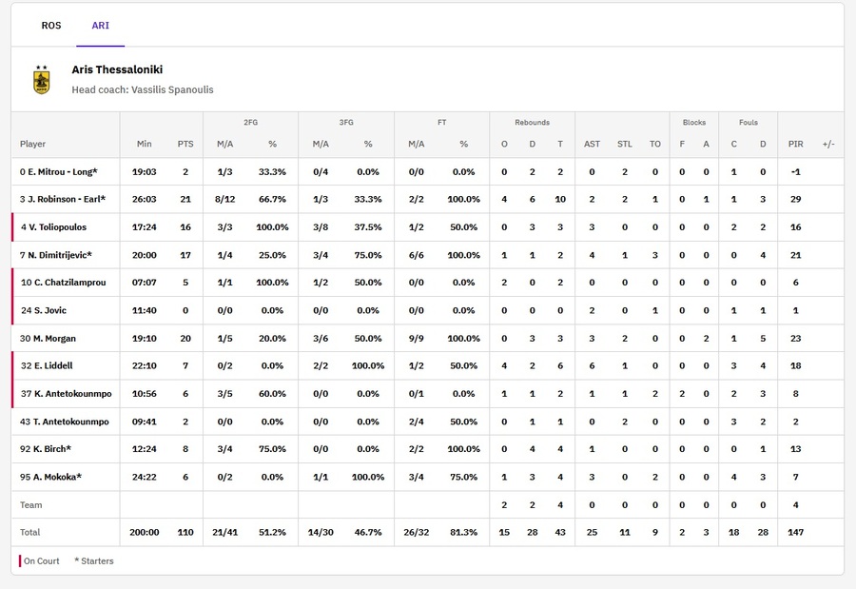Click J. Robinson - Earl's 26:03 minutes

tap(145, 199)
